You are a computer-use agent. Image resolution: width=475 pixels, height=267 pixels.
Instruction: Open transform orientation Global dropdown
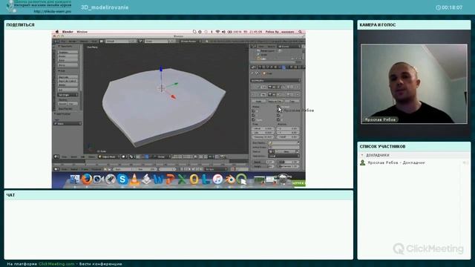163,156
